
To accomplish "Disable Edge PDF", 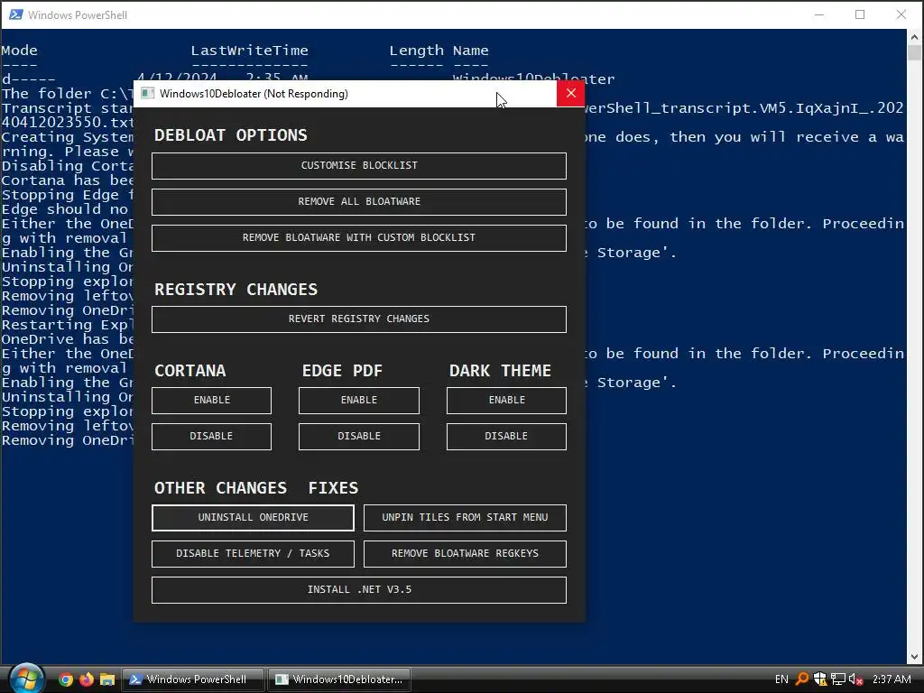I will 359,436.
